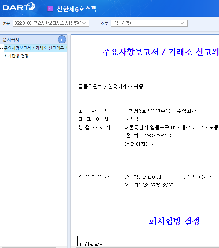The height and width of the screenshot is (248, 219).
Task: Select 회사합병 결정 tree item
Action: 16,56
